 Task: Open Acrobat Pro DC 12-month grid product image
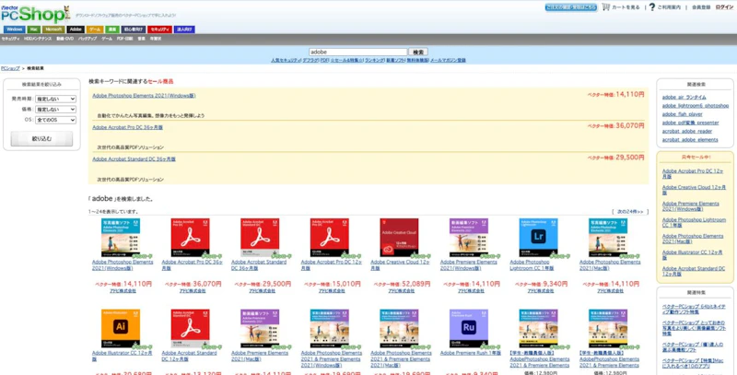point(329,238)
